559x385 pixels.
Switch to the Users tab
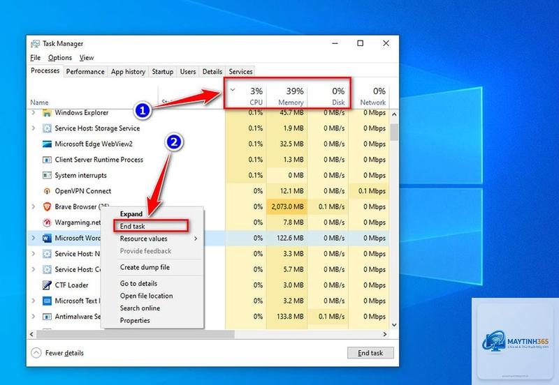coord(188,72)
